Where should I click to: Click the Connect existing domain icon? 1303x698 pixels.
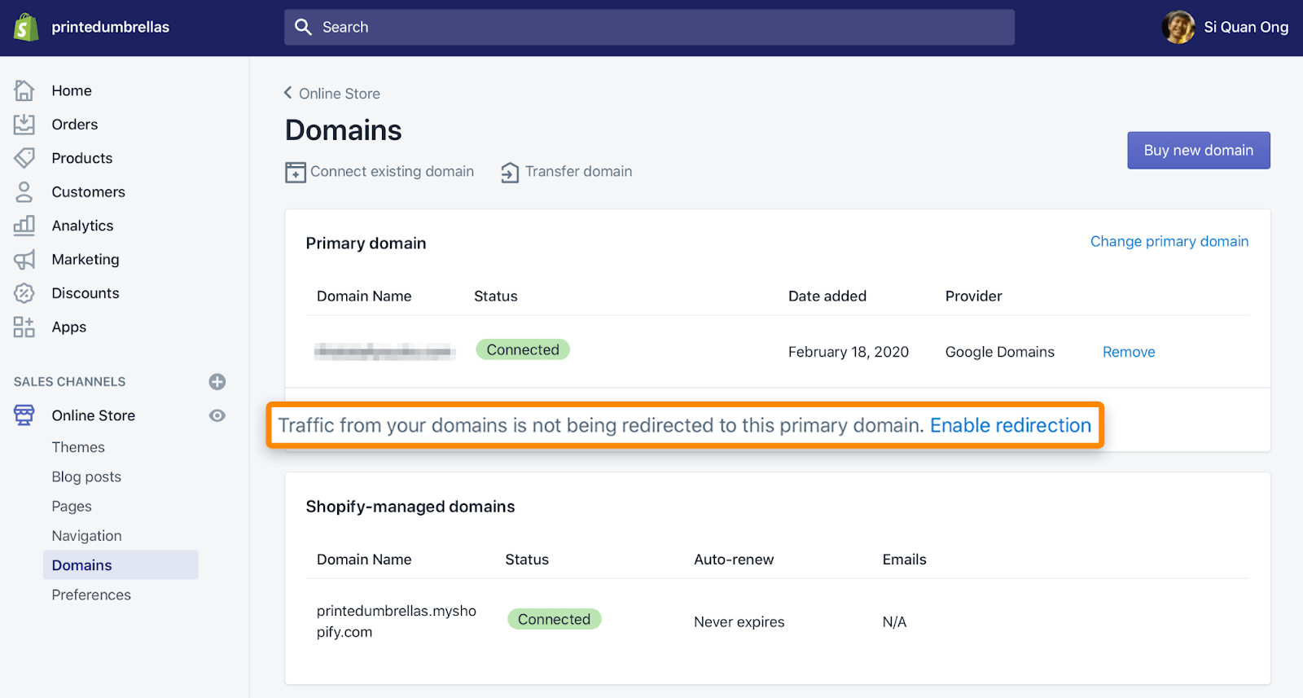coord(296,172)
